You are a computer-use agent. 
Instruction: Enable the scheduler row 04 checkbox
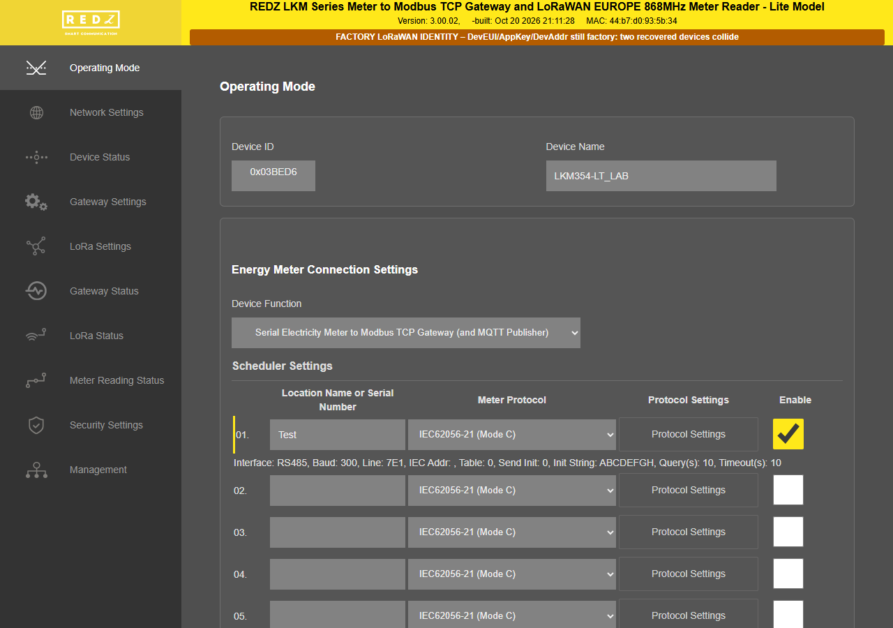[x=788, y=574]
